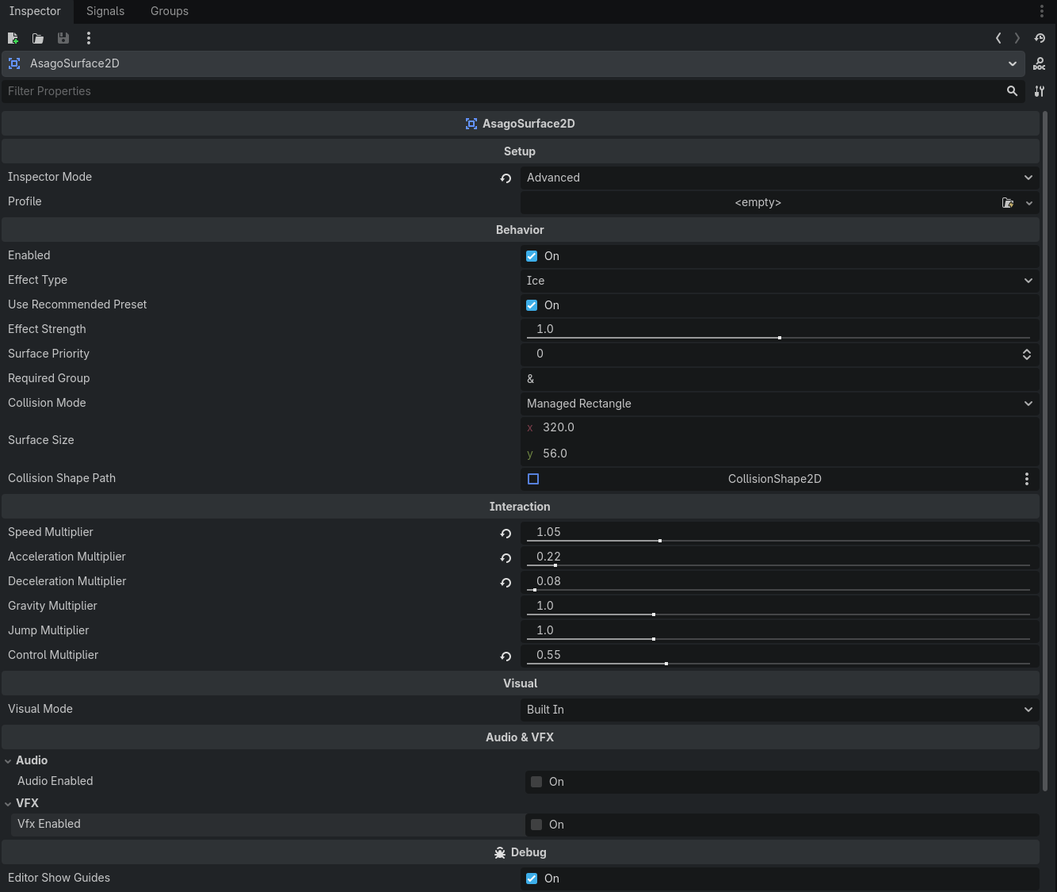1057x892 pixels.
Task: Click the Speed Multiplier slider value
Action: point(548,532)
